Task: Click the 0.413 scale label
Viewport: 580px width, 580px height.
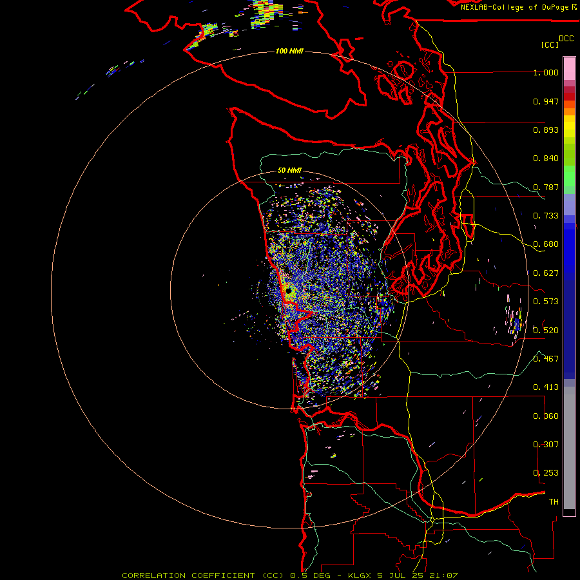Action: pyautogui.click(x=546, y=387)
